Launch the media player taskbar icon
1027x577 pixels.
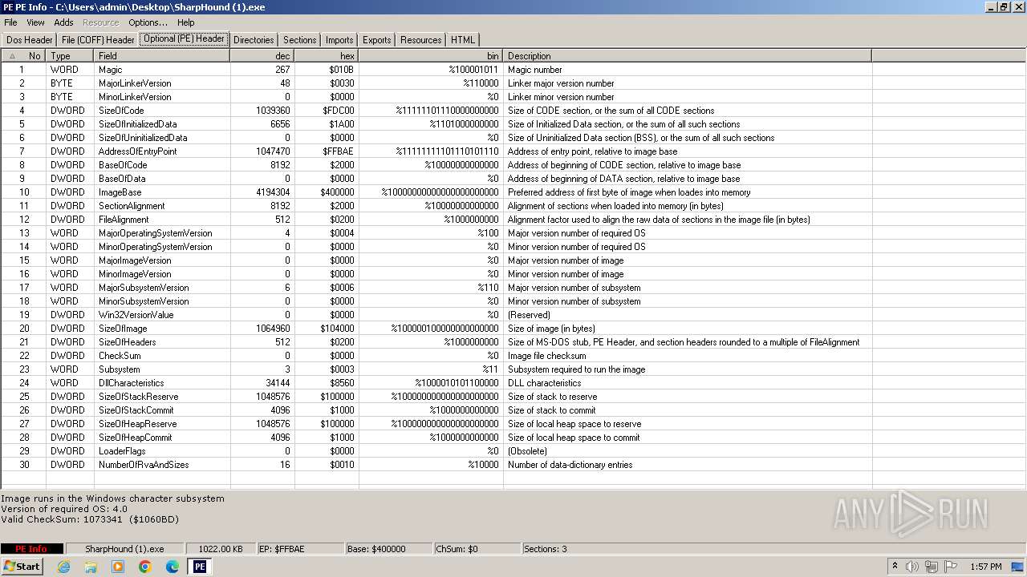tap(118, 567)
